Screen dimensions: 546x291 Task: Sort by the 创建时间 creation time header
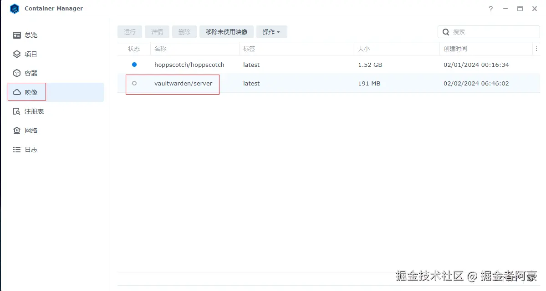coord(486,49)
